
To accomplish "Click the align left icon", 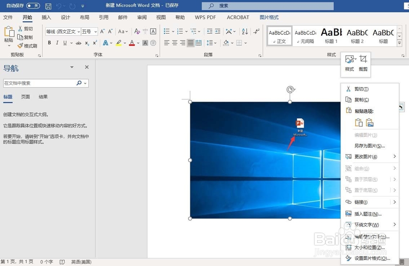I will click(x=167, y=43).
